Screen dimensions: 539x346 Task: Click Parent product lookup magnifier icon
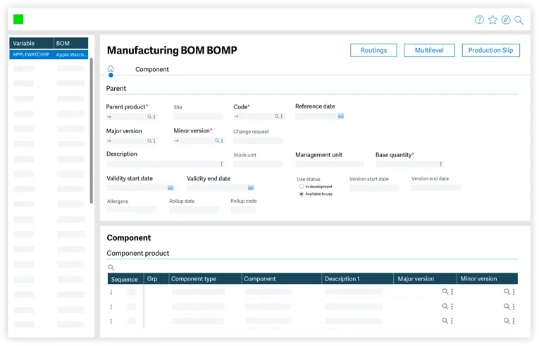(x=149, y=117)
